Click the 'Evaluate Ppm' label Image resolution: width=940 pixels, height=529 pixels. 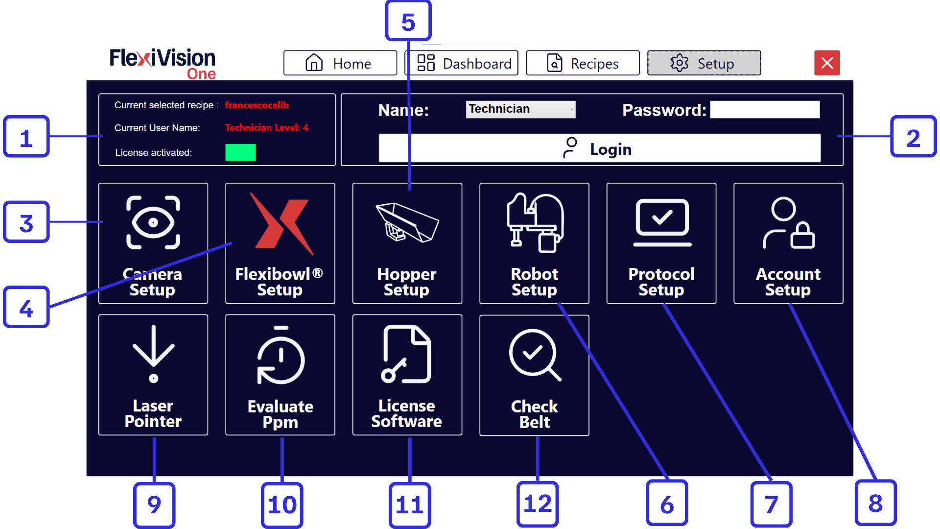[280, 414]
